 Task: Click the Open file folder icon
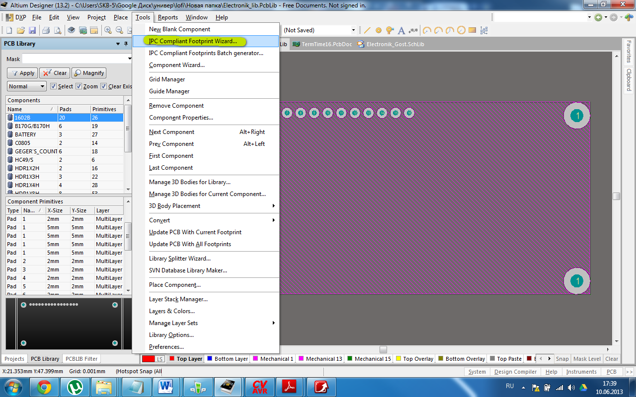pos(21,30)
